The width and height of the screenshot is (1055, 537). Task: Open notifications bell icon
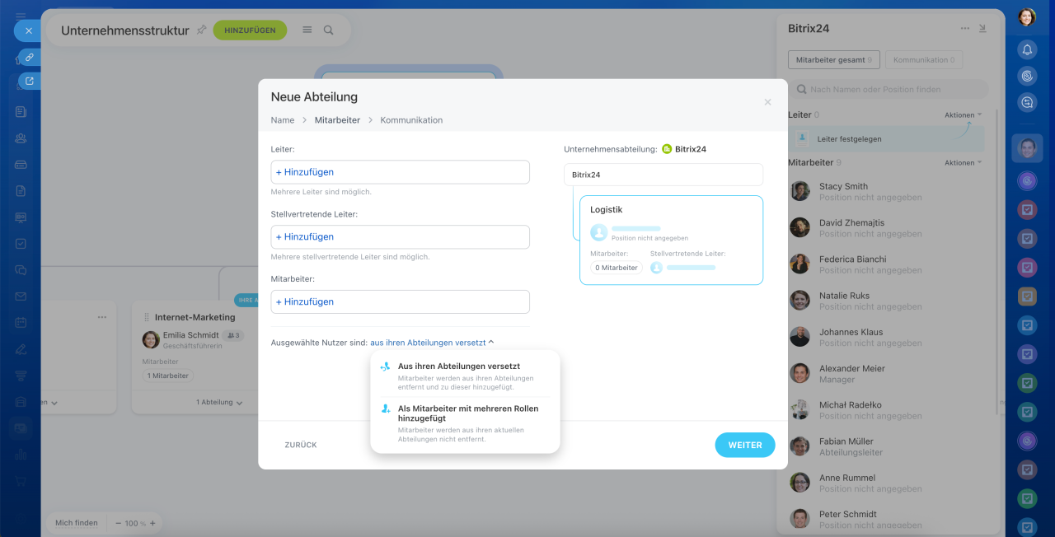pyautogui.click(x=1027, y=49)
